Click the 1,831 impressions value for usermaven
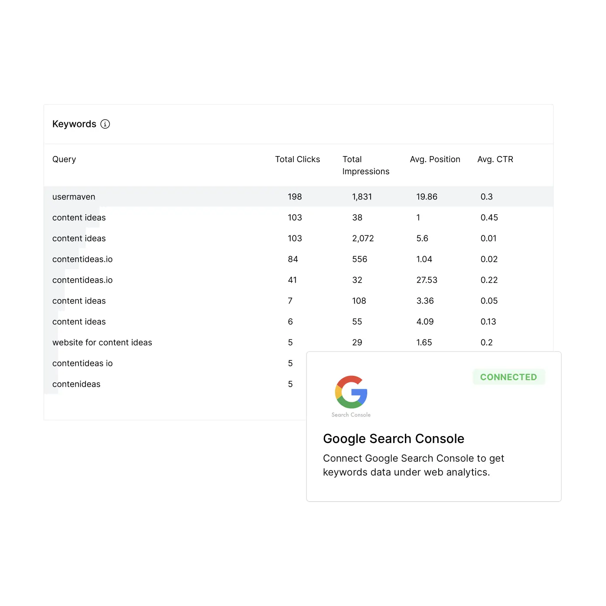 tap(362, 197)
